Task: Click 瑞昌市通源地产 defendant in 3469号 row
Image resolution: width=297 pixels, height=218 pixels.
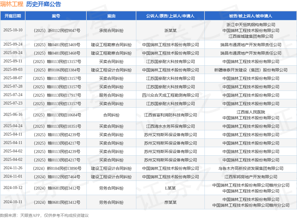Action: [251, 45]
